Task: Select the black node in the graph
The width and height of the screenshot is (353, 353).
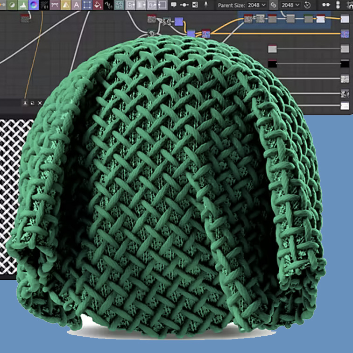Action: coord(272,64)
